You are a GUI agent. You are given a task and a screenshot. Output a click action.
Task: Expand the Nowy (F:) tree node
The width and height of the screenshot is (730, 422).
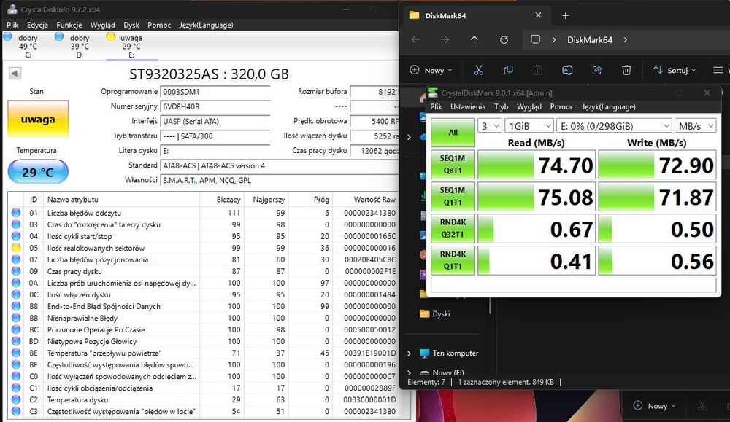(x=410, y=372)
